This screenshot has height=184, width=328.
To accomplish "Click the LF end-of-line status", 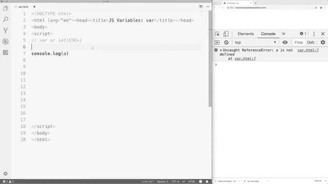I will point(183,181).
